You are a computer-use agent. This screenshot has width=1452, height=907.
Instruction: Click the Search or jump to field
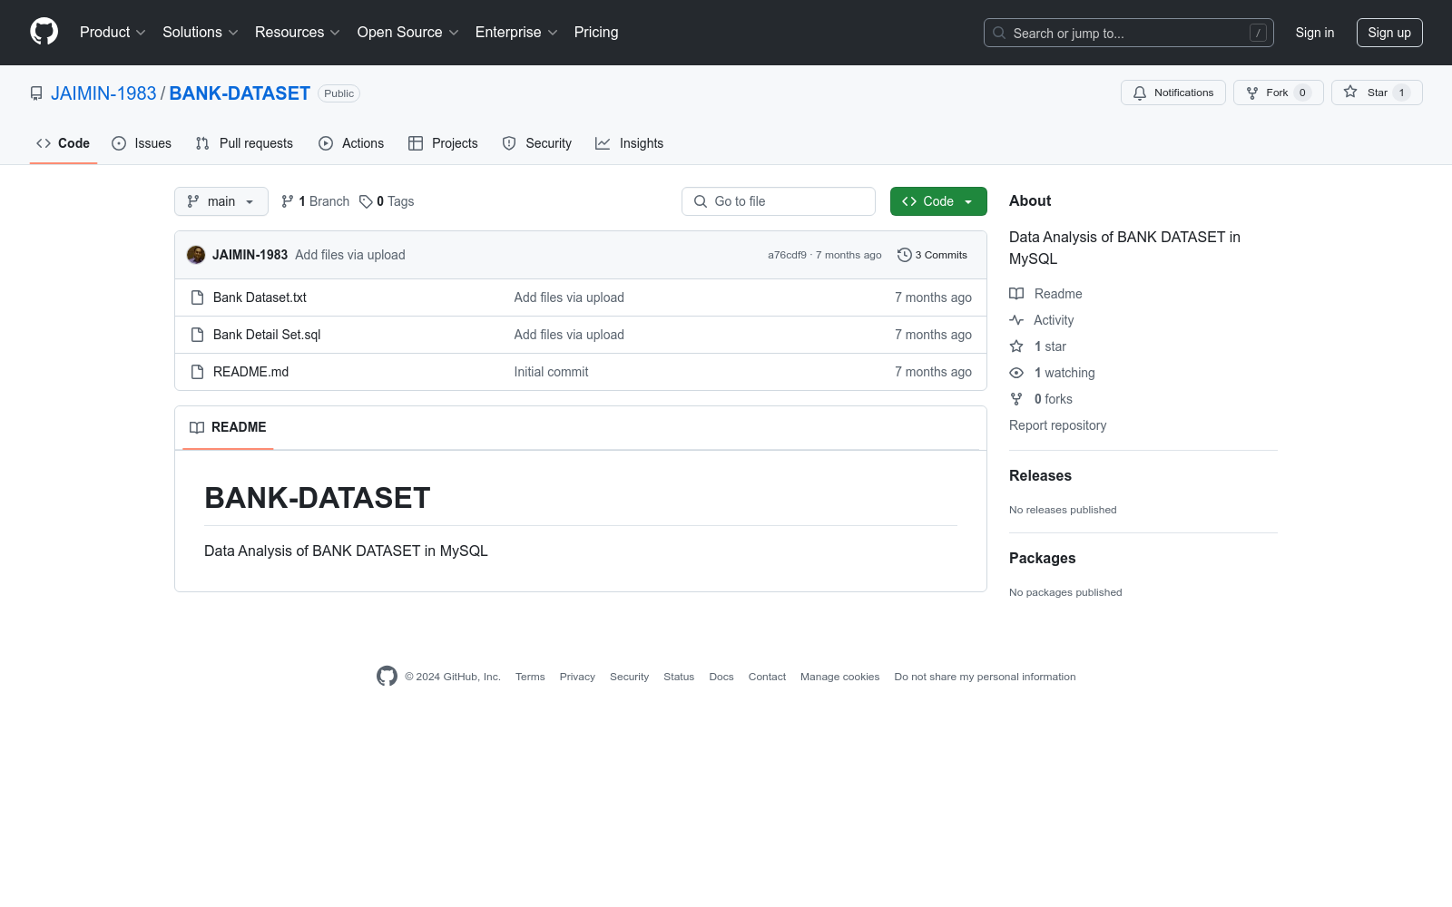(x=1129, y=33)
